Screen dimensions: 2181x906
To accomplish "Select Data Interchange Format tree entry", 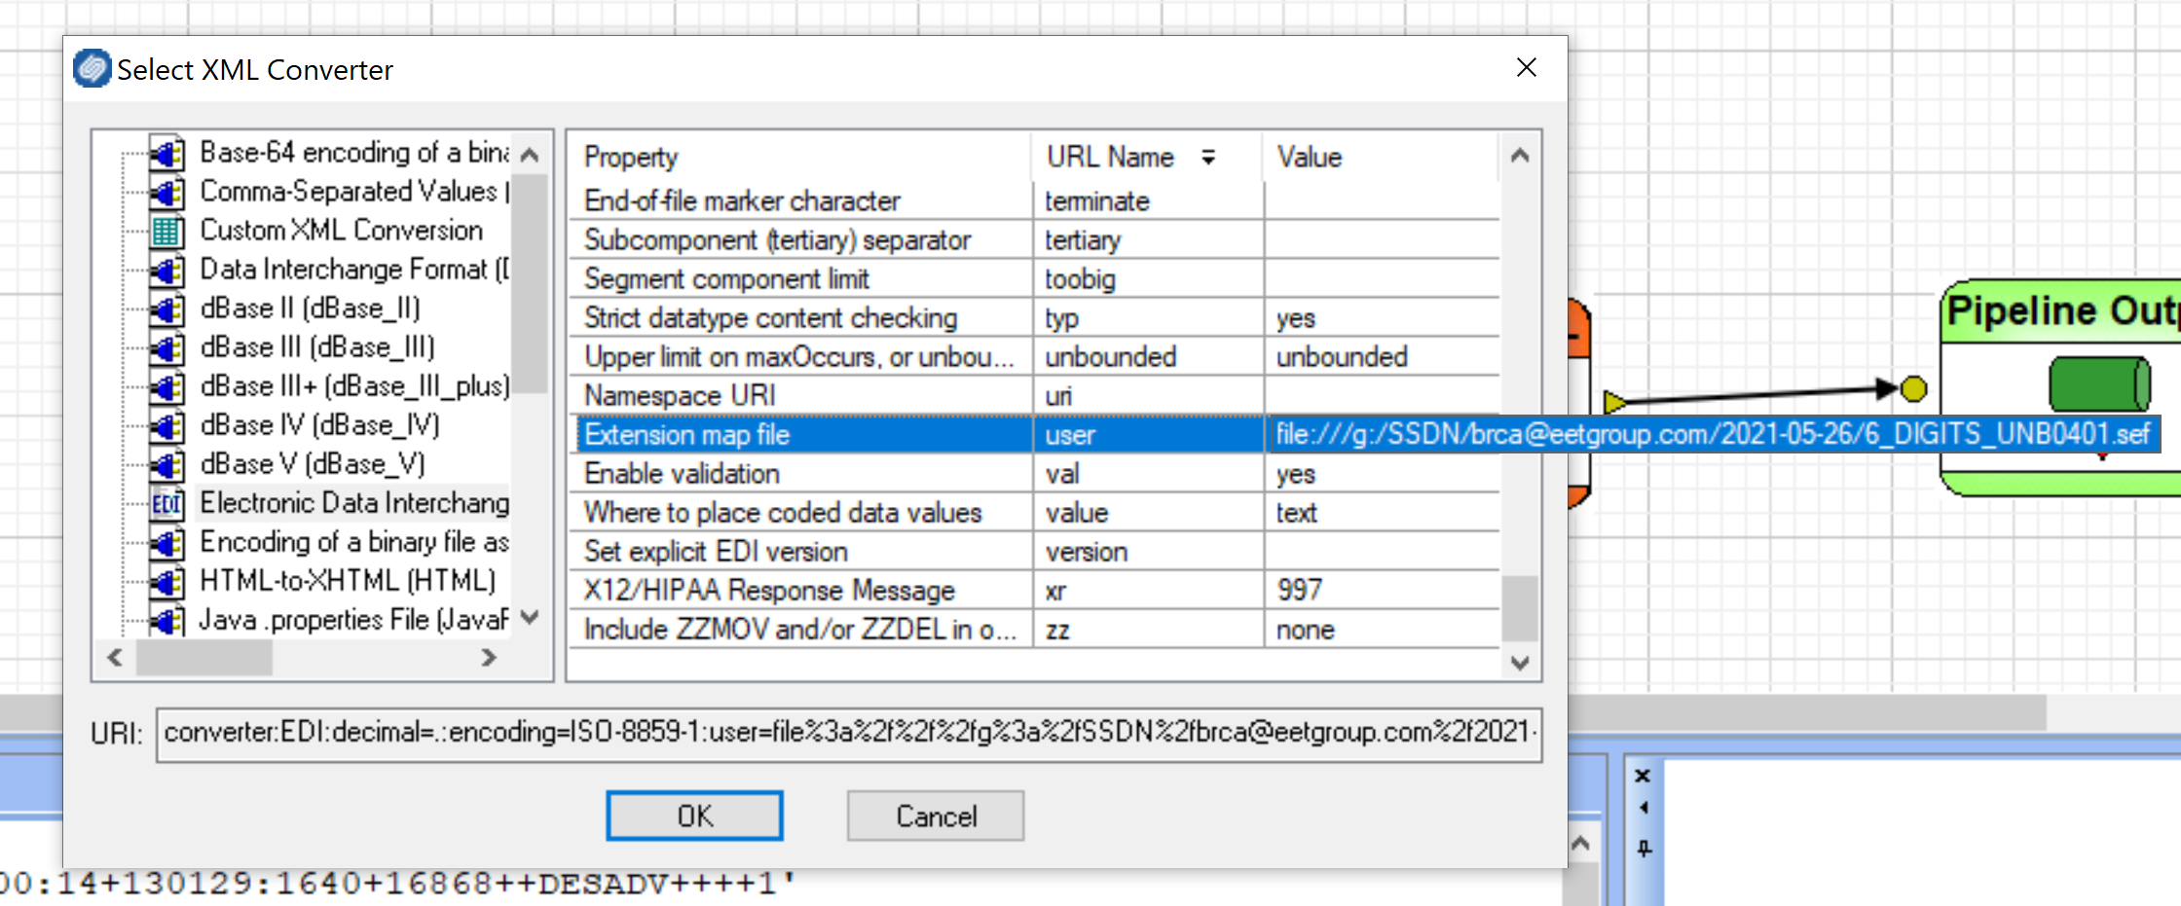I will [352, 270].
